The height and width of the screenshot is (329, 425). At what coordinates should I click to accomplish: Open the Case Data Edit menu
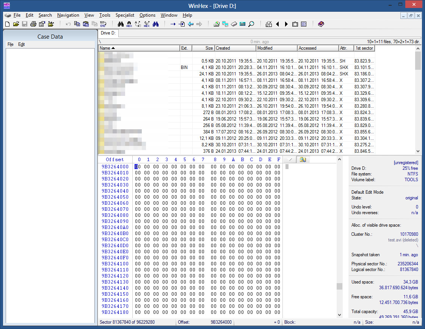point(21,44)
